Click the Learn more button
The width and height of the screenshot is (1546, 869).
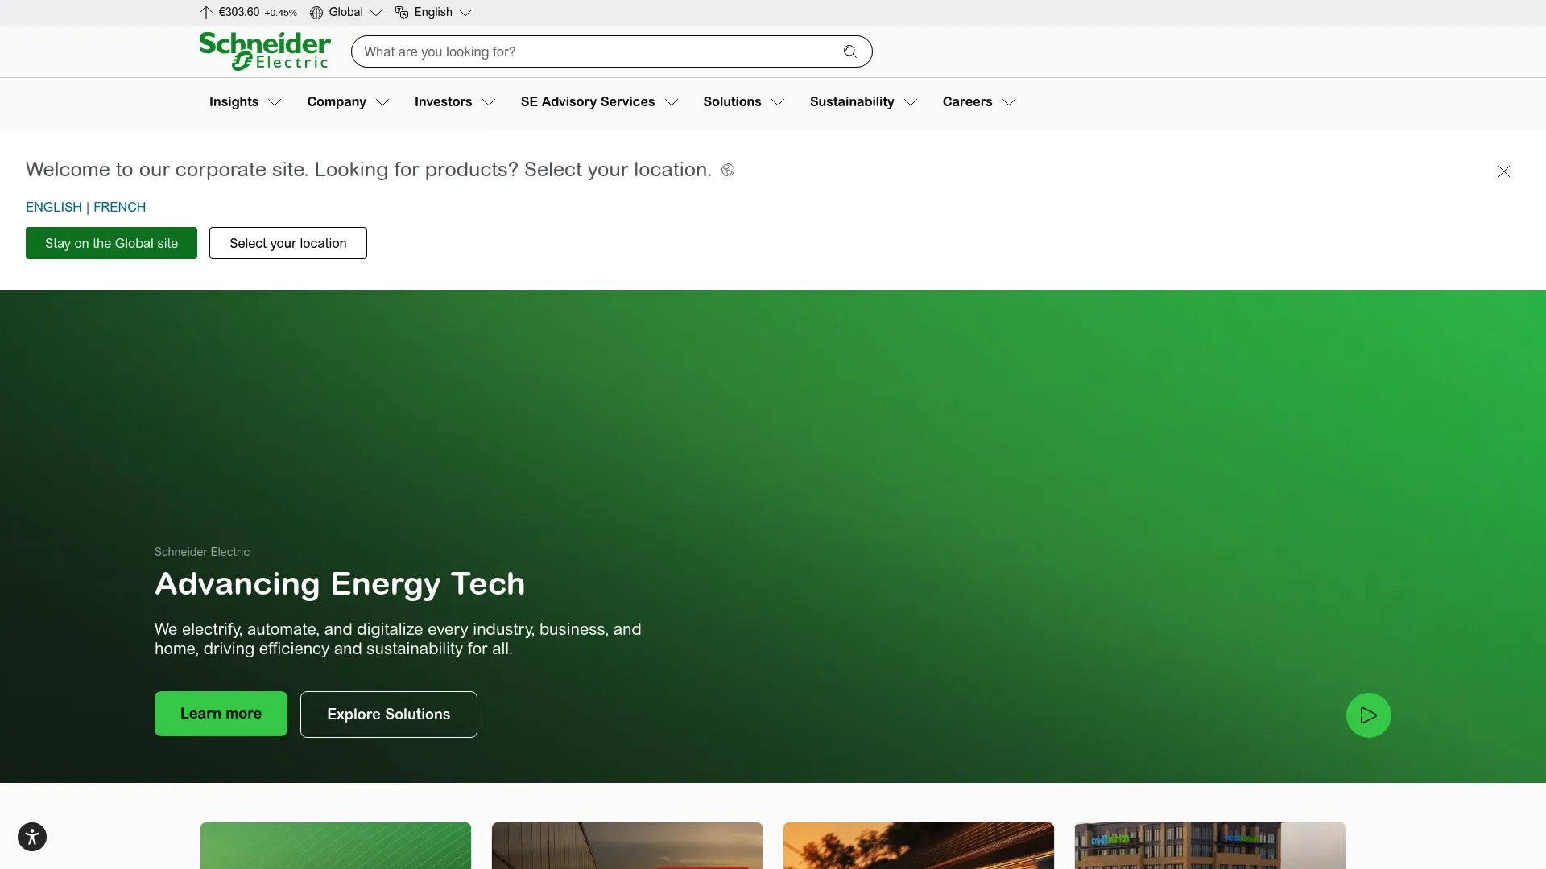221,714
